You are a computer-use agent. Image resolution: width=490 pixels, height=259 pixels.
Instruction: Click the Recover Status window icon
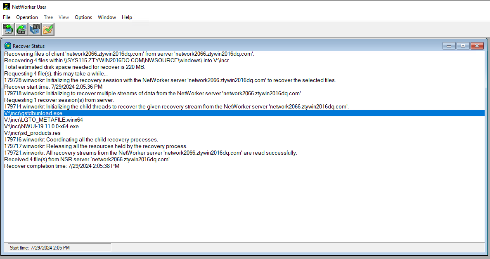click(8, 46)
